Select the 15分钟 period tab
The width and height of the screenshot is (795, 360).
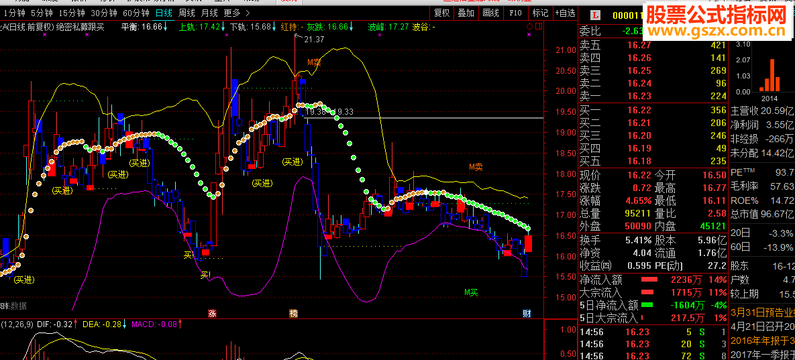click(x=72, y=13)
